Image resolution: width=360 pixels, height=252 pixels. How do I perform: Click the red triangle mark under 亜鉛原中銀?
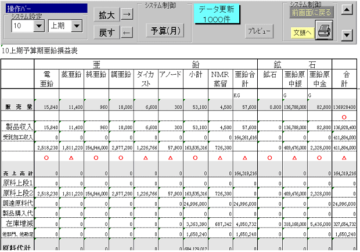[294, 158]
